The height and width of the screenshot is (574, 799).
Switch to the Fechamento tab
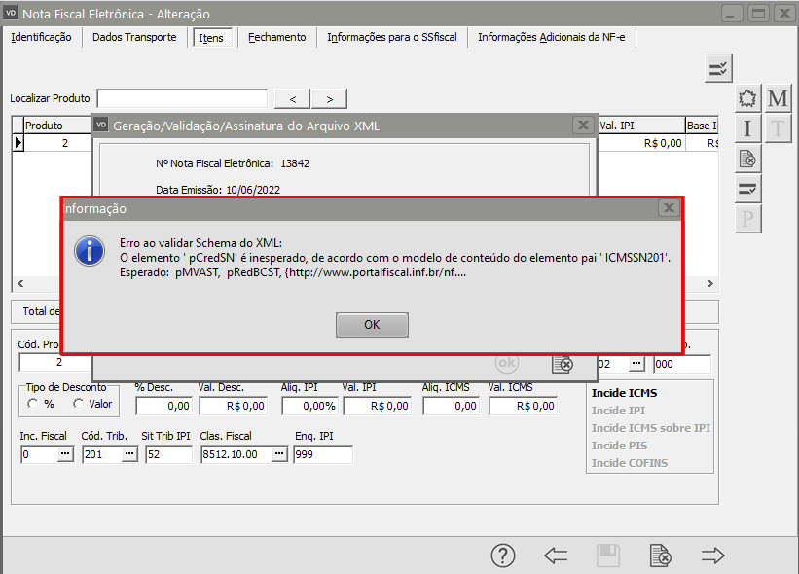[276, 37]
